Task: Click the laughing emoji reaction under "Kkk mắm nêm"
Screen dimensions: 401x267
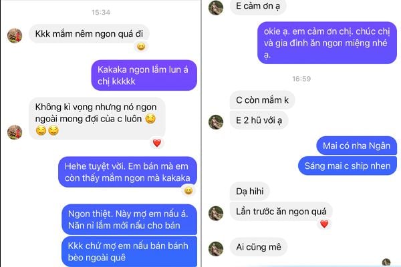Action: (x=141, y=47)
